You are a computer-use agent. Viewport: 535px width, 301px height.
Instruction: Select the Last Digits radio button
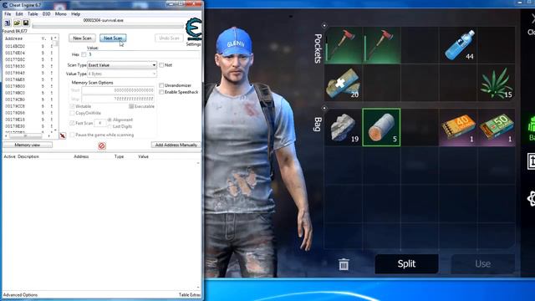point(110,126)
